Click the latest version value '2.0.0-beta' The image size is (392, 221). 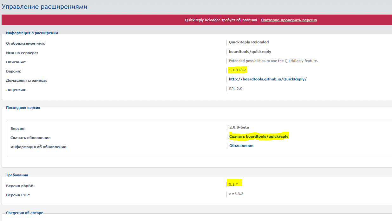(x=239, y=127)
